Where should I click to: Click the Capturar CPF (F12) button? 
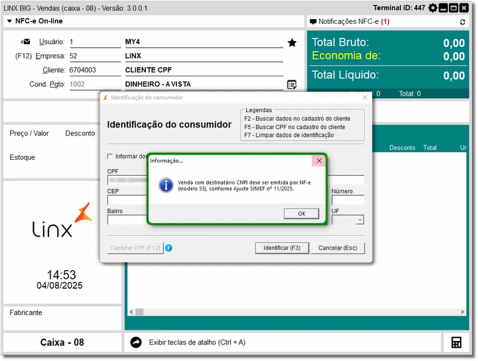coord(135,248)
